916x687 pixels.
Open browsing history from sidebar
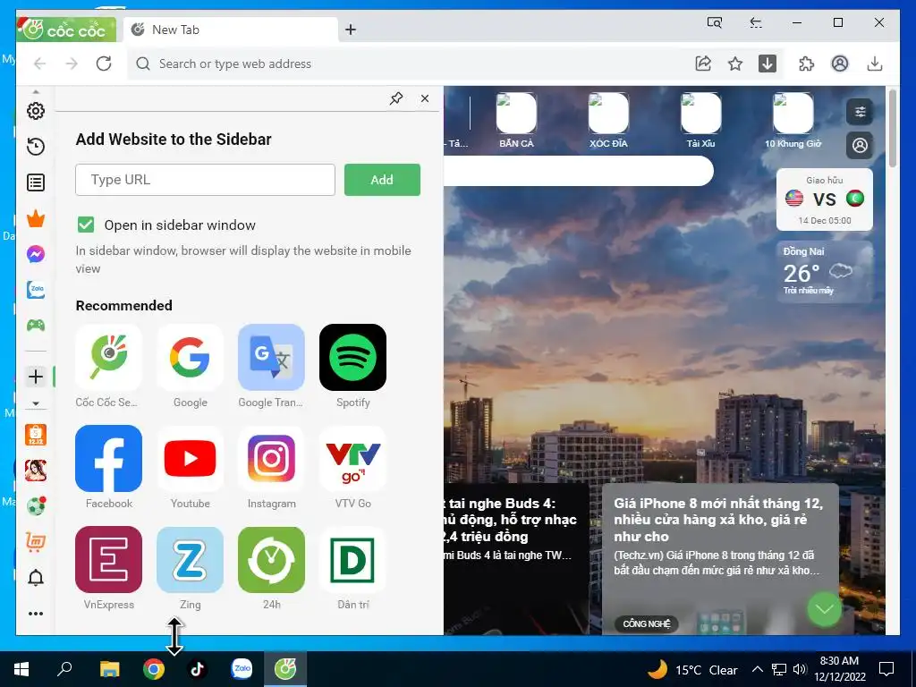coord(36,147)
